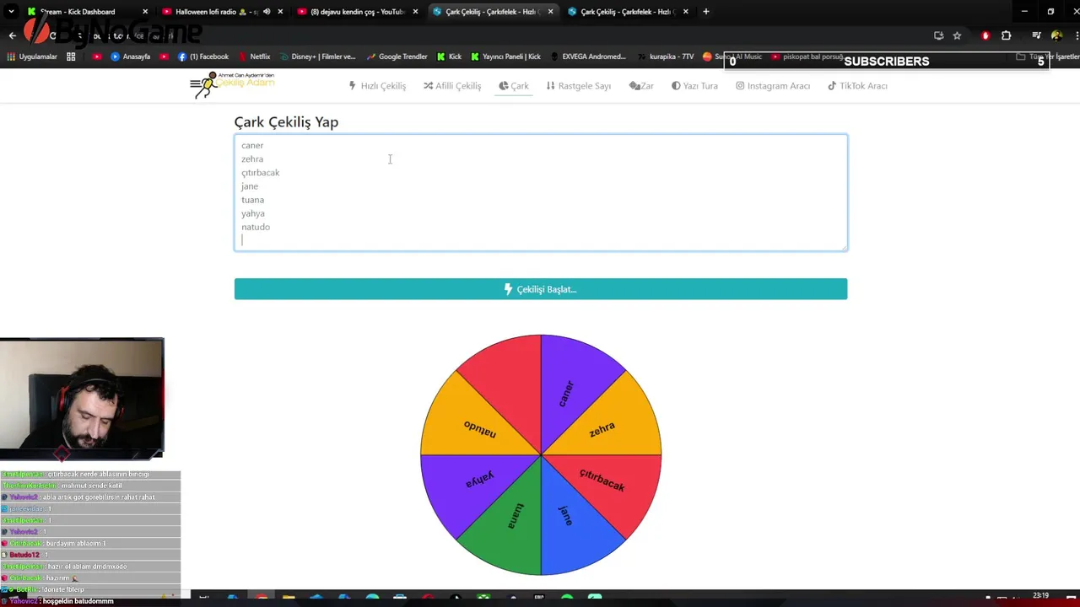Open the Chrome profile avatar

pos(1056,35)
